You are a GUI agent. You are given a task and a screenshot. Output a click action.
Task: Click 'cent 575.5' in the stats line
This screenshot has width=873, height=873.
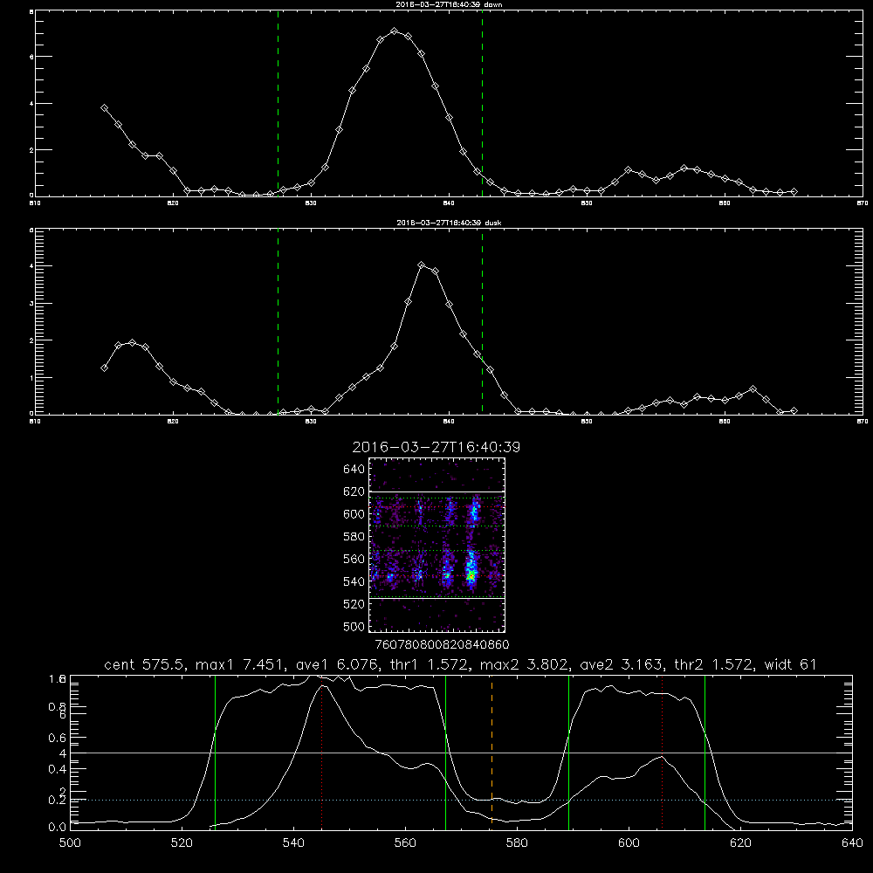[144, 664]
